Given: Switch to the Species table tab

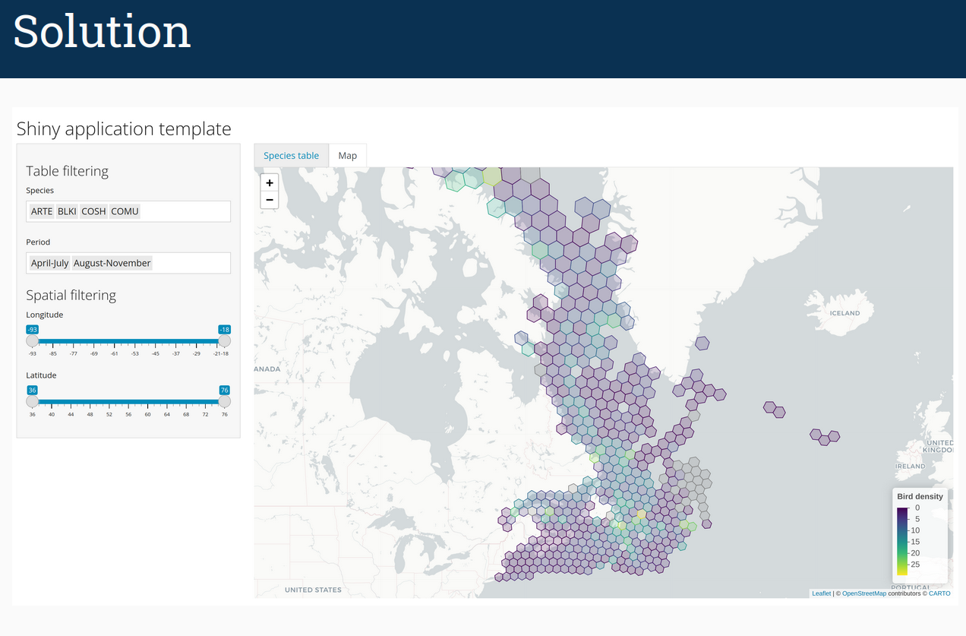Looking at the screenshot, I should [x=291, y=156].
